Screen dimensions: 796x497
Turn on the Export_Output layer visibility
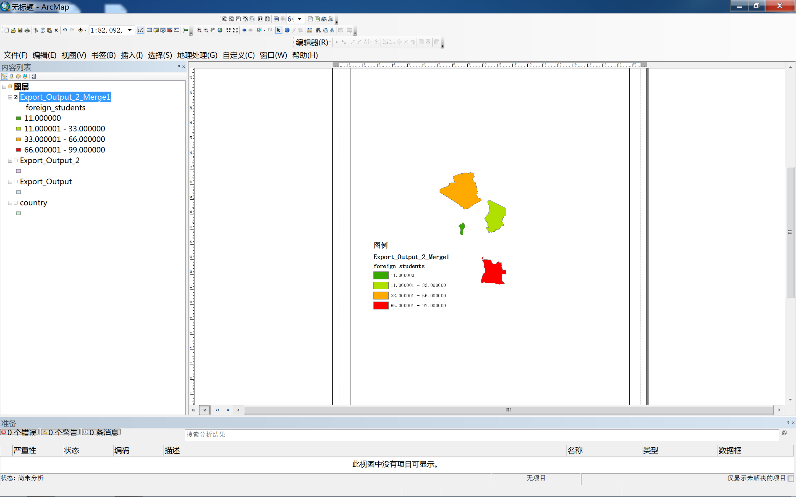(x=16, y=182)
